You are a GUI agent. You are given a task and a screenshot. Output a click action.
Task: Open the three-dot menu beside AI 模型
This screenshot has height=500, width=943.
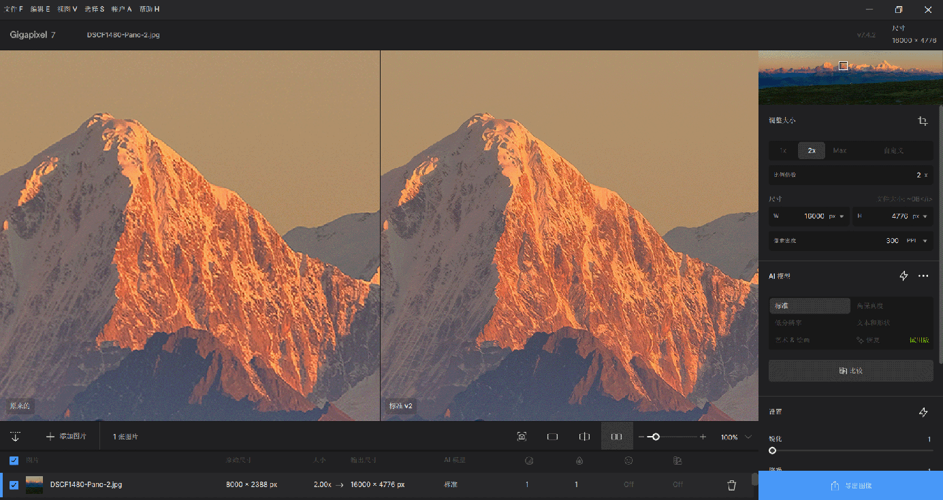(x=923, y=276)
